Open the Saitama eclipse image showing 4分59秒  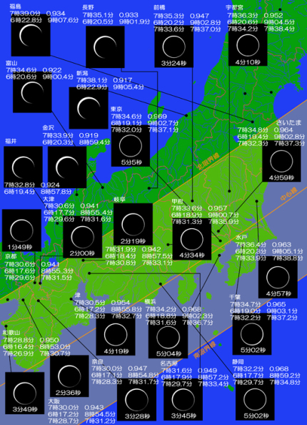click(281, 161)
